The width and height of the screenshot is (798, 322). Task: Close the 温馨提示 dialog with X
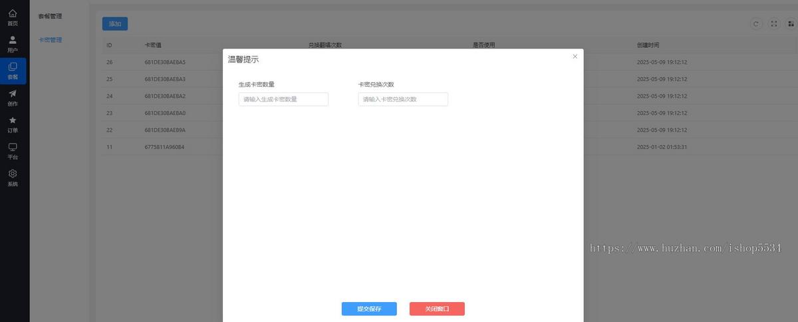coord(575,57)
